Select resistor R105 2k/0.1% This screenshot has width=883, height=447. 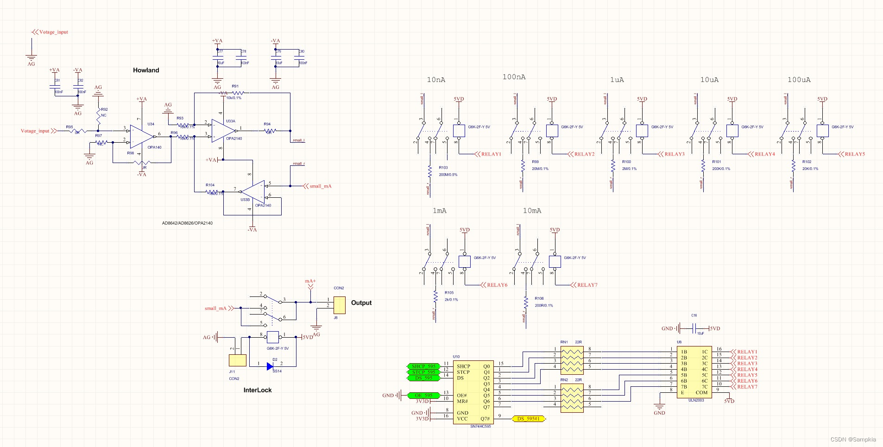pyautogui.click(x=435, y=296)
